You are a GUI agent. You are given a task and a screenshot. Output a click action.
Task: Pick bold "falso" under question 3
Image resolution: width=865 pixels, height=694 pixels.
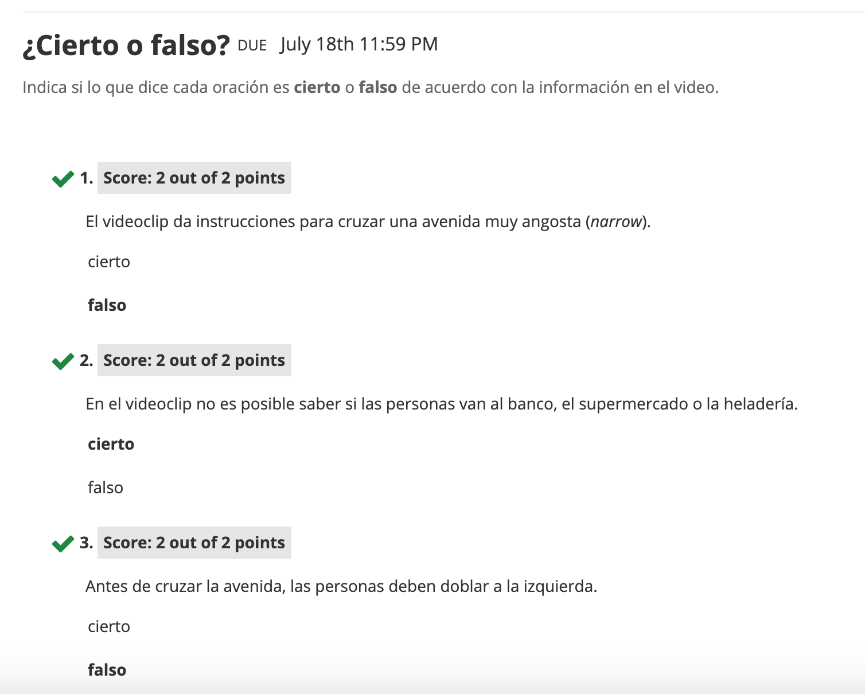(107, 670)
